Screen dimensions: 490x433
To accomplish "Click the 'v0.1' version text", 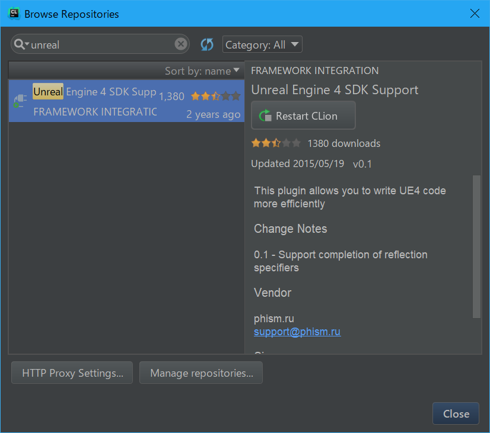I will click(362, 164).
